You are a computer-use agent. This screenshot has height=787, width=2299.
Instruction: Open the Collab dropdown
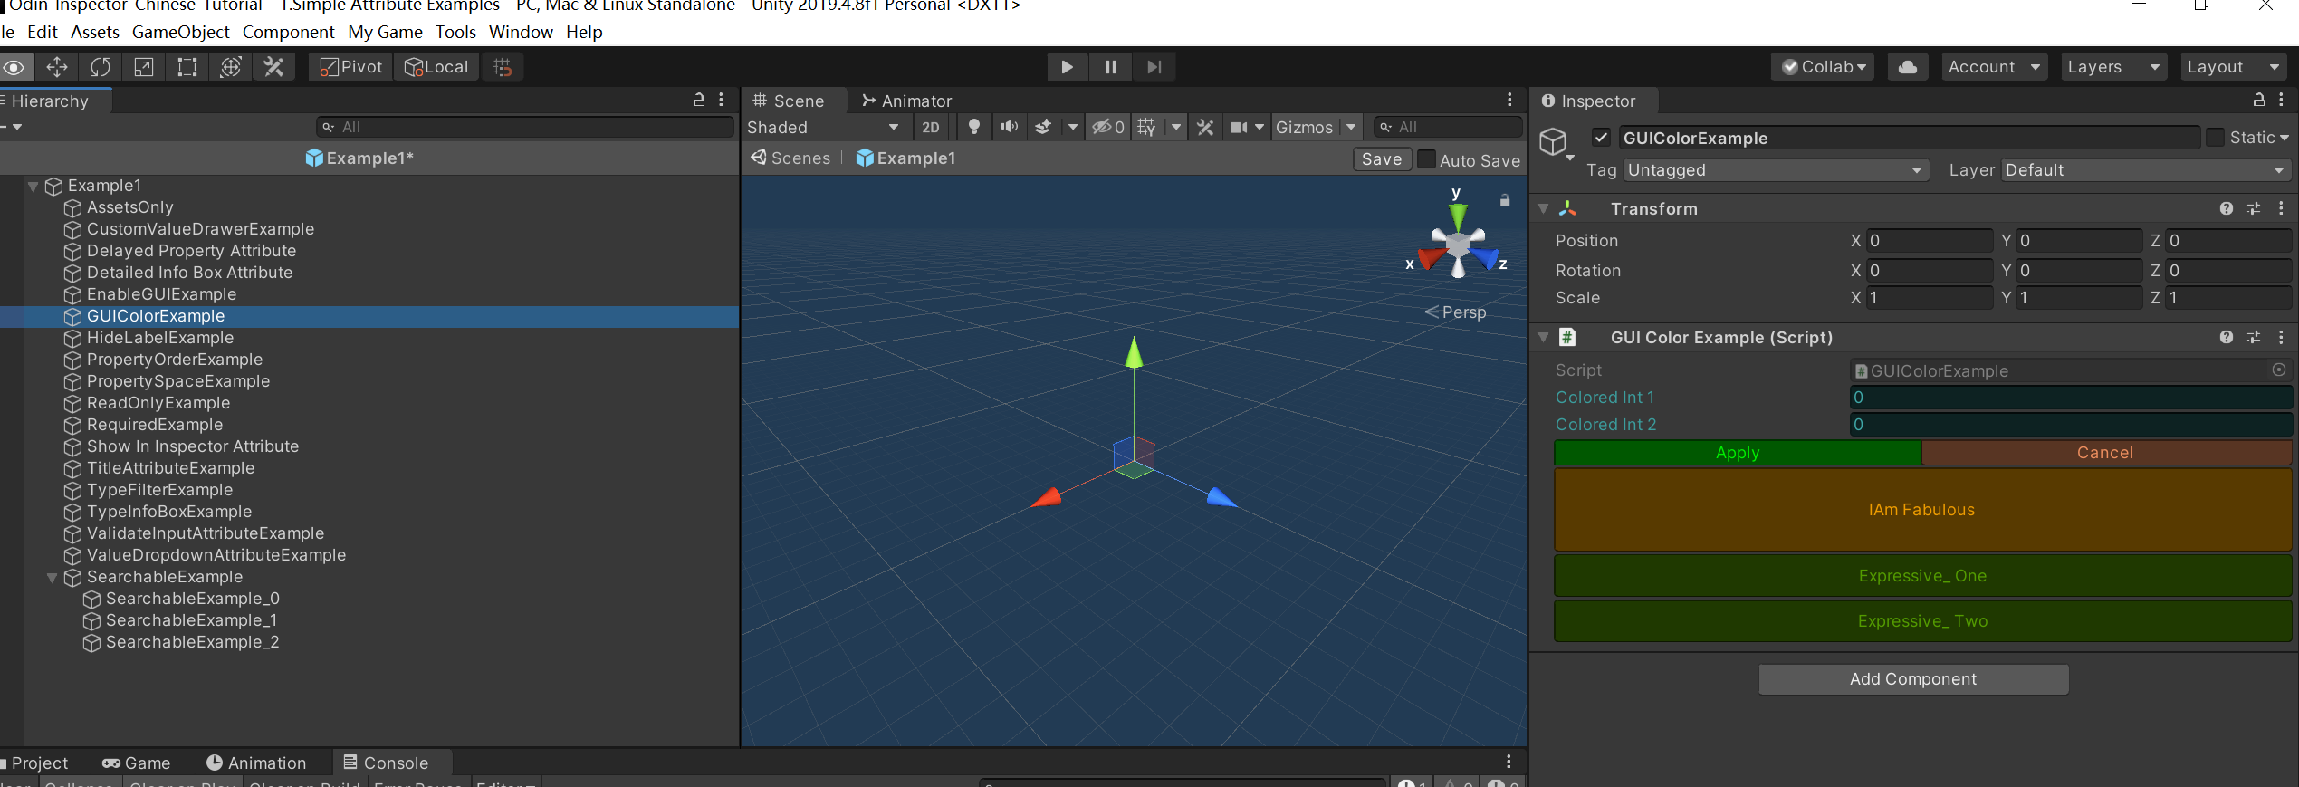pyautogui.click(x=1824, y=67)
